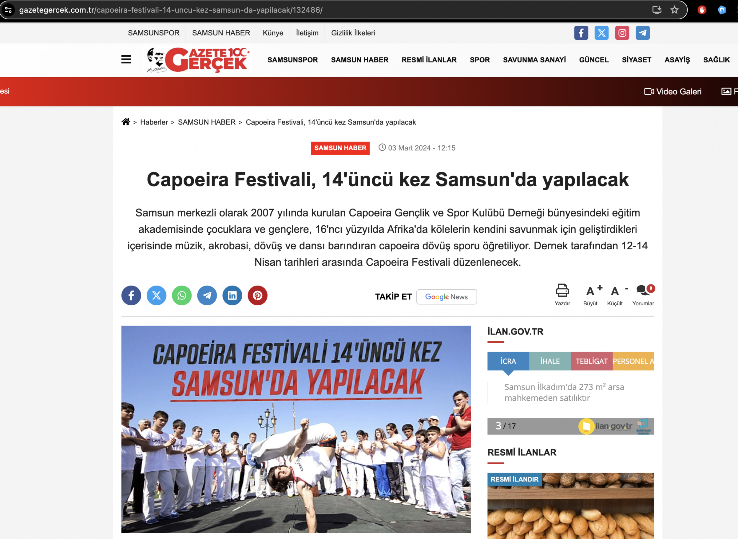Open SAVUNMA SANAYİ menu item
The height and width of the screenshot is (539, 738).
point(534,60)
